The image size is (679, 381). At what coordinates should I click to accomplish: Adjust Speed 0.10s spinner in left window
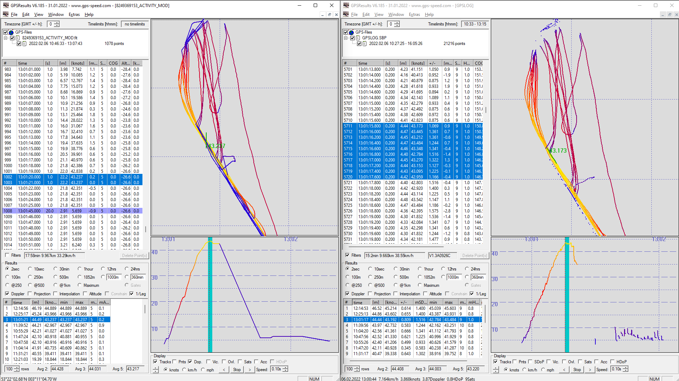tap(285, 369)
